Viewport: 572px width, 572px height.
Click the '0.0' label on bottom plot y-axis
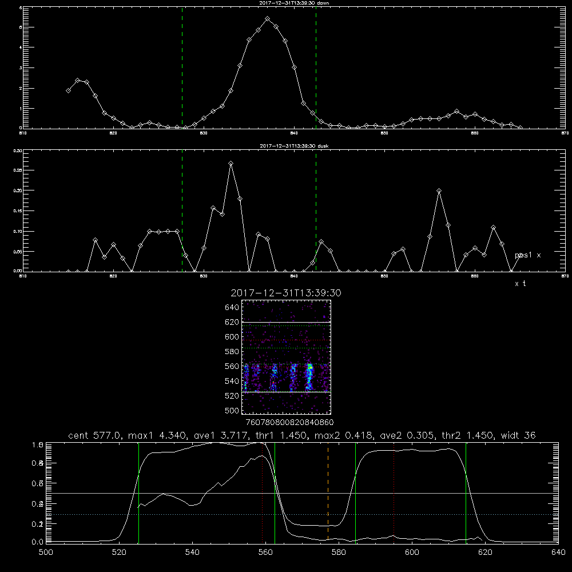[x=38, y=542]
